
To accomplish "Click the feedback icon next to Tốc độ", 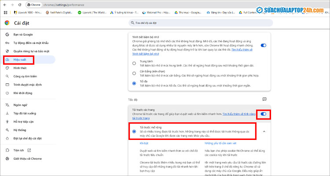I will (x=264, y=99).
